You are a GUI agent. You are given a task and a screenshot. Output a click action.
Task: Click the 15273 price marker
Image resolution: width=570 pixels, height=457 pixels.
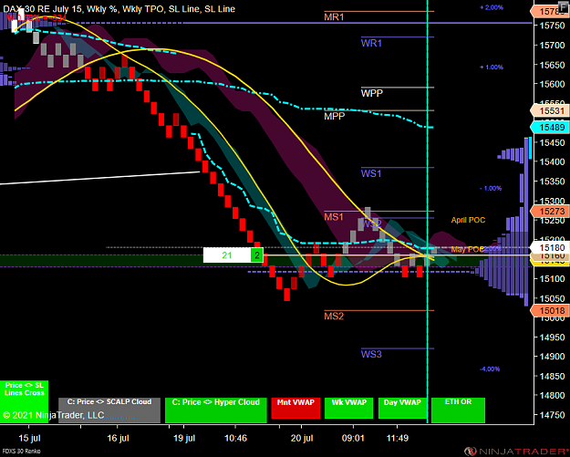click(550, 212)
